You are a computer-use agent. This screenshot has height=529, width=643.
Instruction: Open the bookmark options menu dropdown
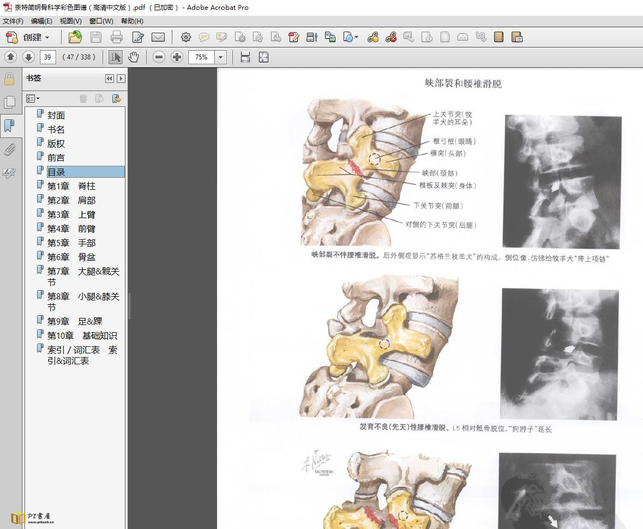[x=33, y=98]
